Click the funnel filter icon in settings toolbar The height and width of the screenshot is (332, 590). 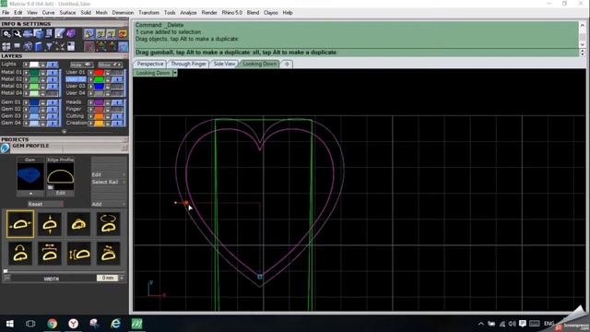pyautogui.click(x=49, y=46)
